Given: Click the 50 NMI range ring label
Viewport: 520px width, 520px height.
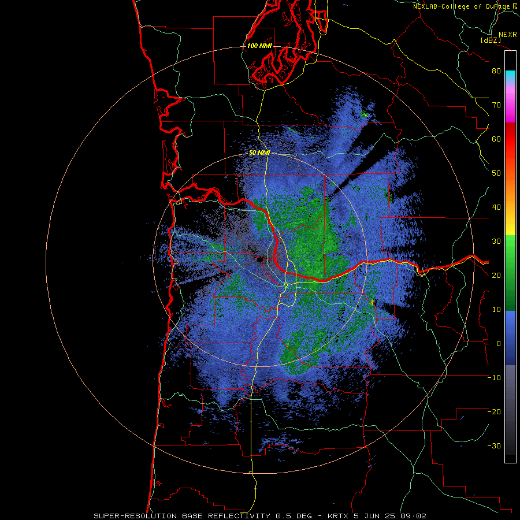Looking at the screenshot, I should pos(259,153).
